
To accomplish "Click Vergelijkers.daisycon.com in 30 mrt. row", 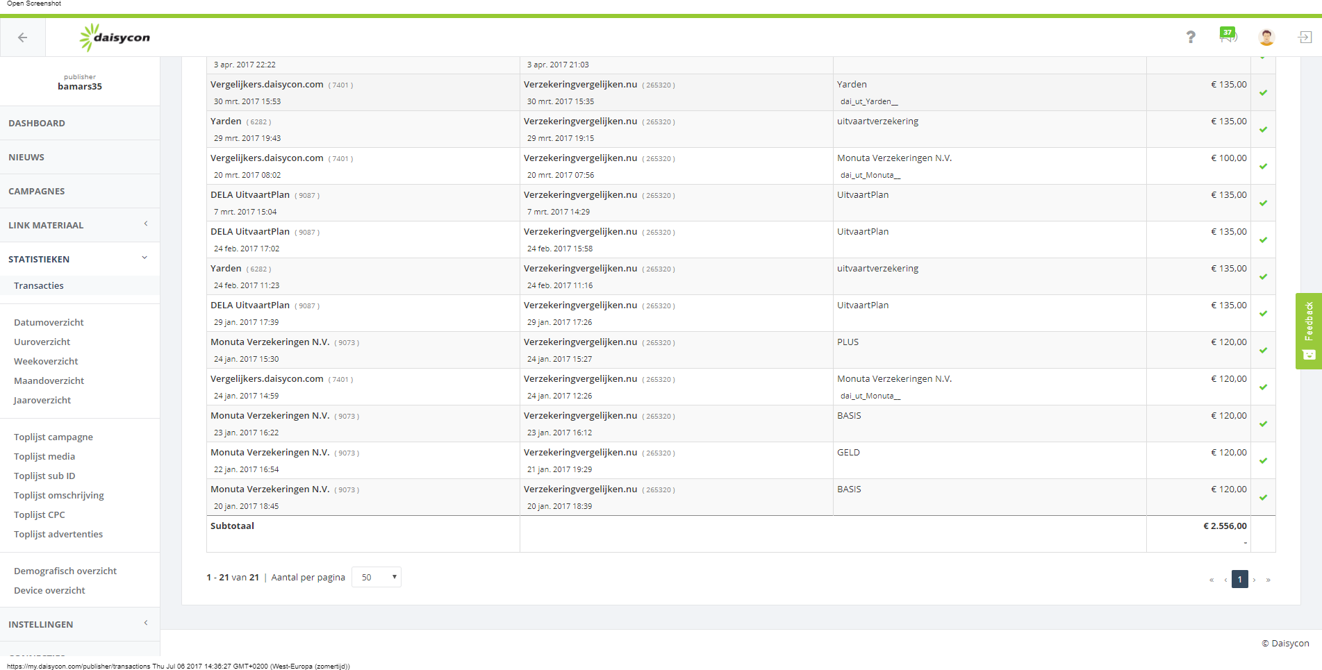I will tap(267, 85).
